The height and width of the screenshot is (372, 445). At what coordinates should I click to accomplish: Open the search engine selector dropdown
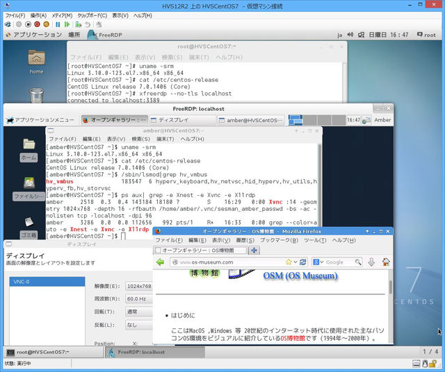(318, 262)
